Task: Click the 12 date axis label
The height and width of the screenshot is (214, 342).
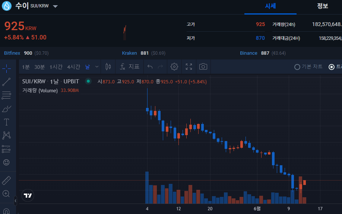Action: point(178,208)
